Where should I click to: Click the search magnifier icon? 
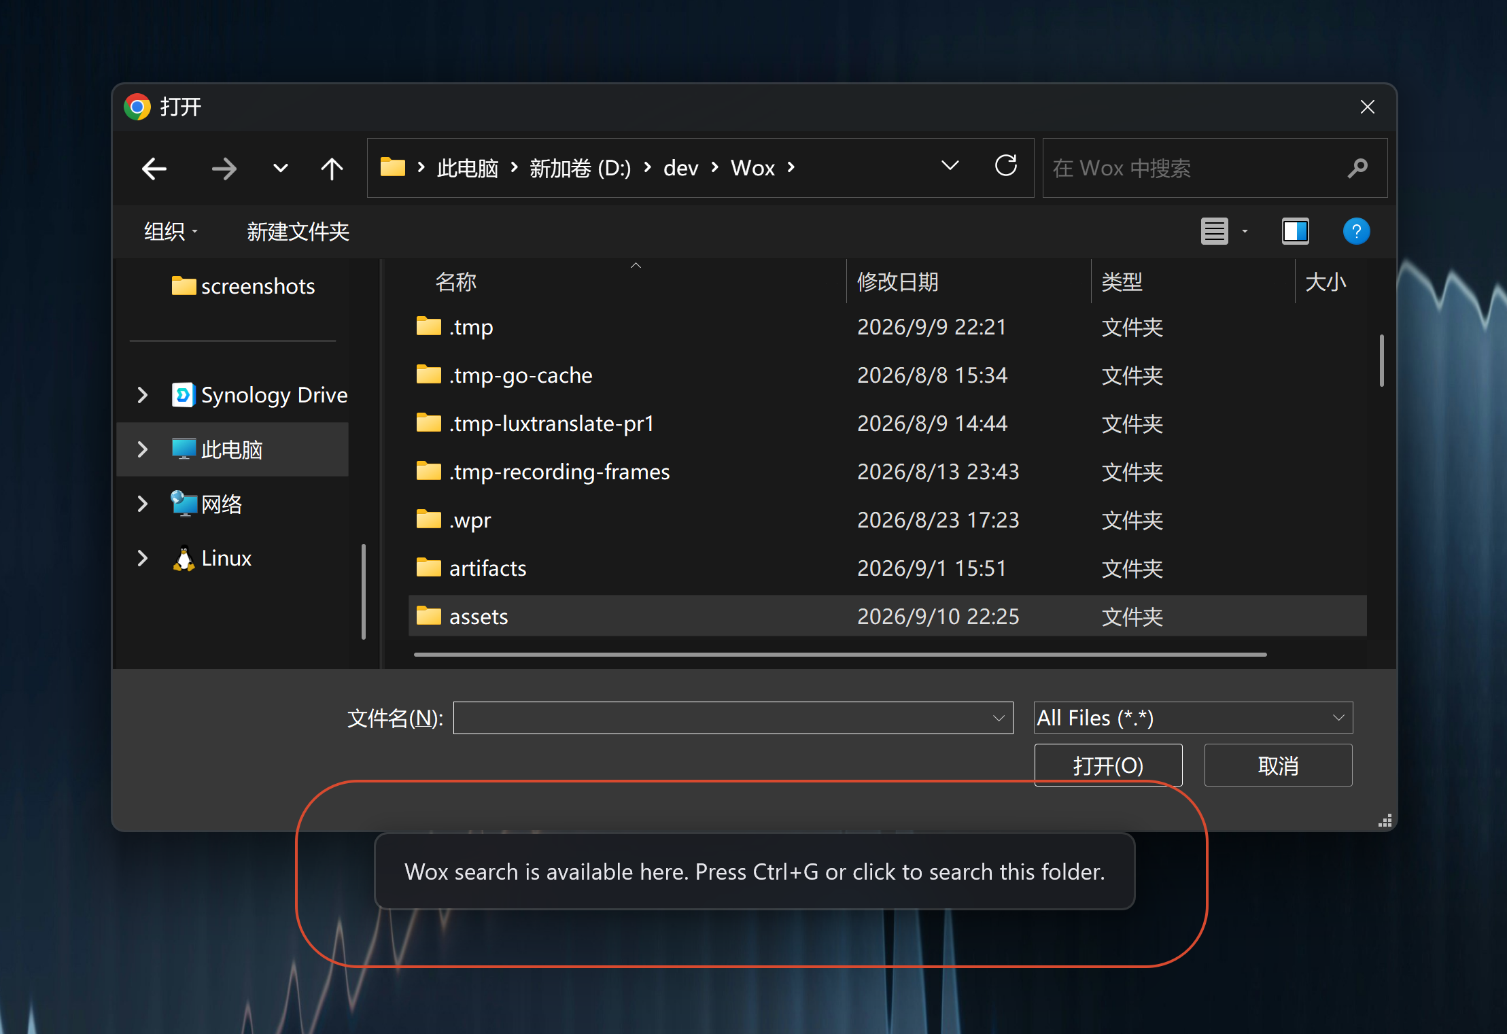click(x=1357, y=168)
